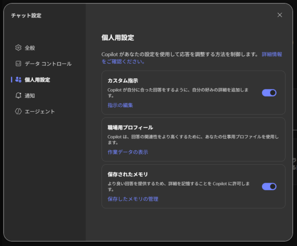Viewport: 297px width, 246px height.
Task: Toggle the カスタム指示 switch off
Action: point(269,93)
